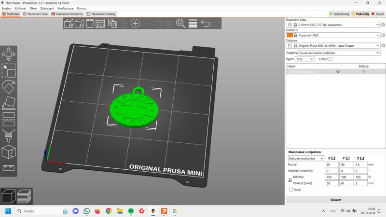
Task: Open the 0.10mm FAST DETAIL print profile dropdown
Action: [x=333, y=25]
